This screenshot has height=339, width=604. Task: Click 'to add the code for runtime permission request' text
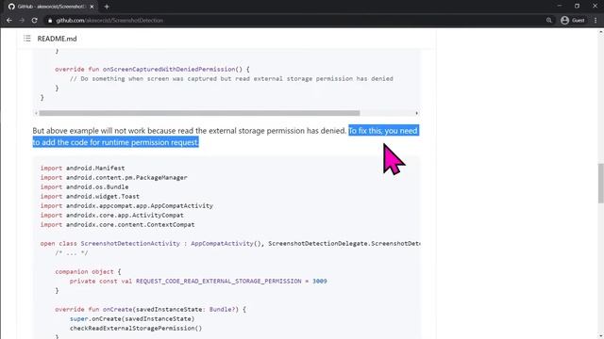pos(115,142)
